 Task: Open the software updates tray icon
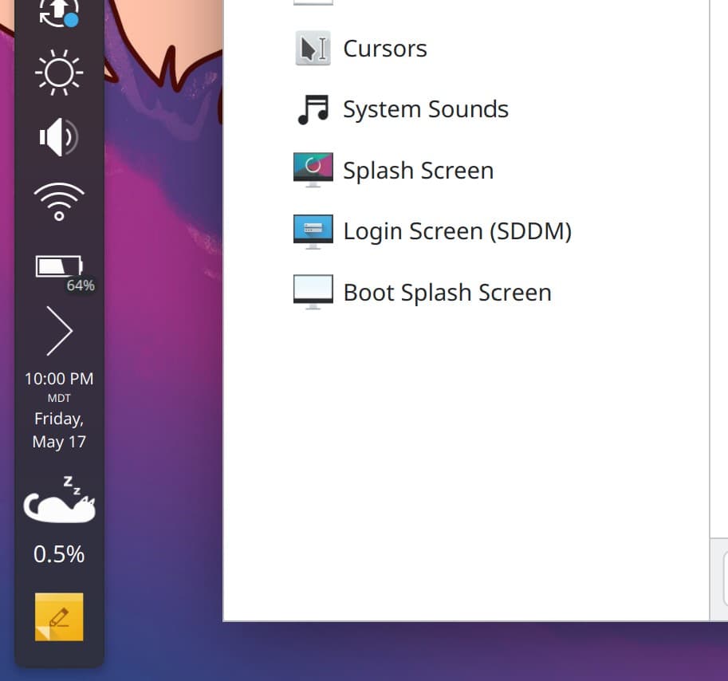click(x=59, y=13)
